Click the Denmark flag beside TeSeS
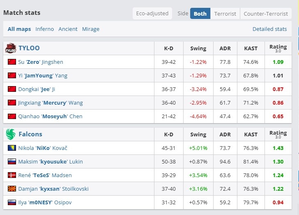Screen dimensions: 299x215 click(11, 175)
